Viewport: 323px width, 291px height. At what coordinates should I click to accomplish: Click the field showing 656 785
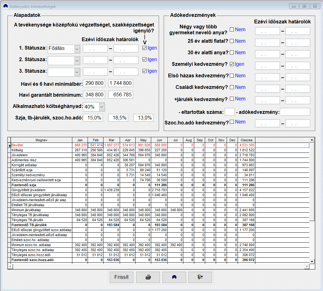click(121, 95)
